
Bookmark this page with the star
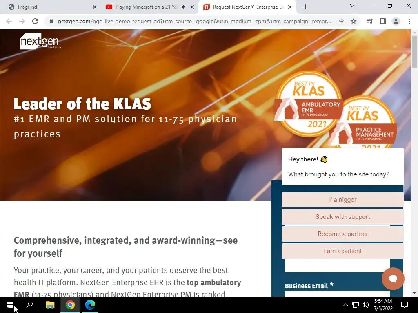(x=354, y=21)
